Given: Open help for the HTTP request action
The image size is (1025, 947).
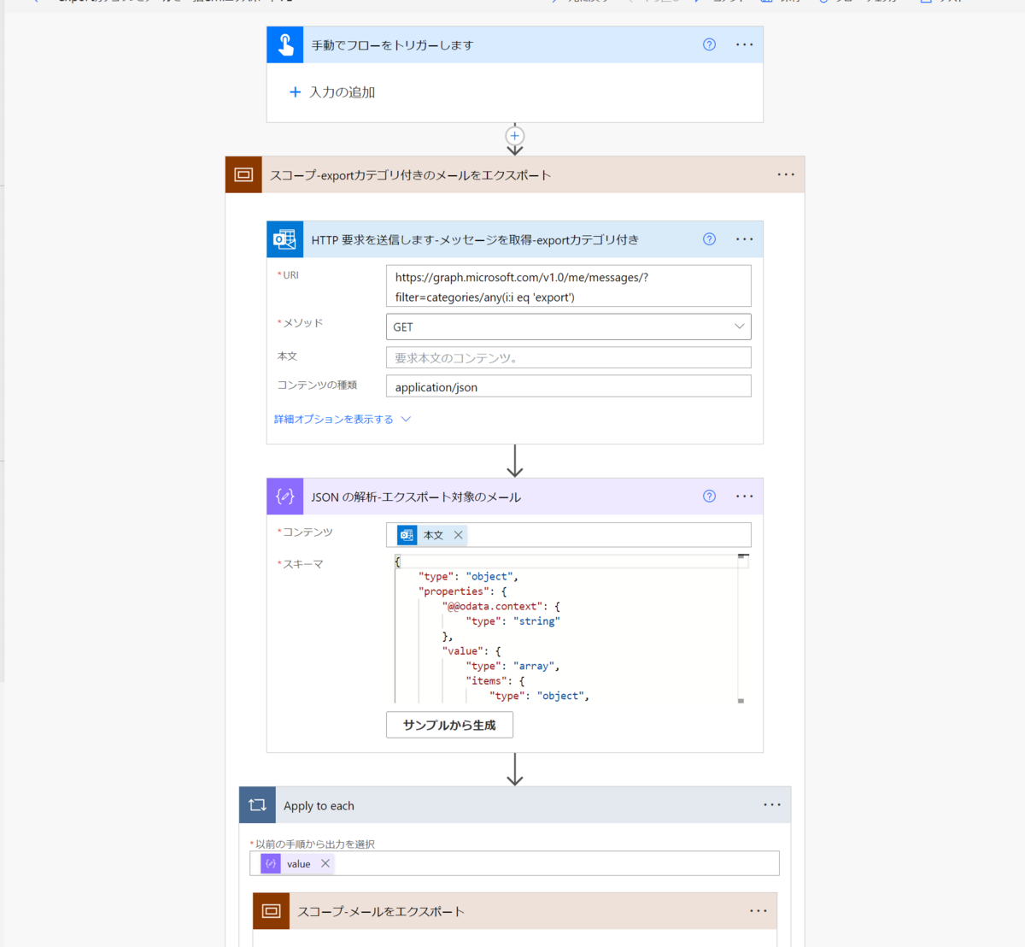Looking at the screenshot, I should click(x=709, y=239).
